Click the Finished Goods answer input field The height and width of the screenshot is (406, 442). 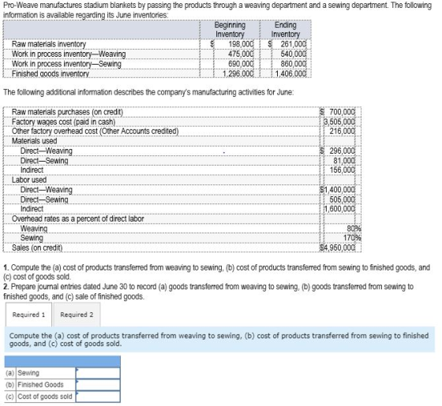coord(98,385)
